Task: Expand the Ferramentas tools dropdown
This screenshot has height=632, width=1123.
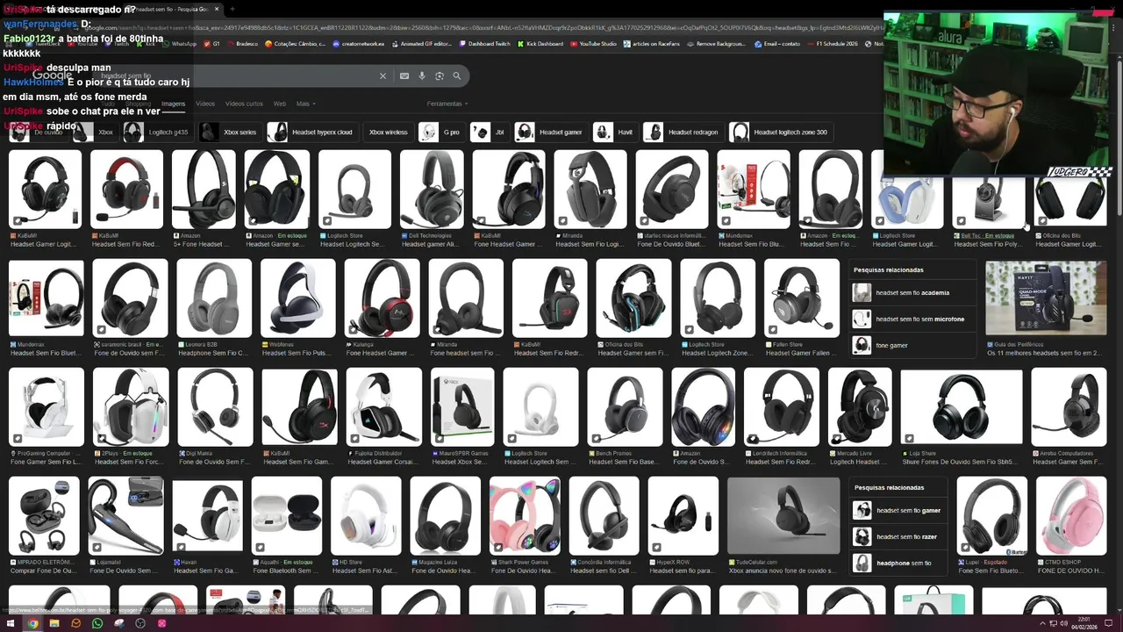Action: coord(447,104)
